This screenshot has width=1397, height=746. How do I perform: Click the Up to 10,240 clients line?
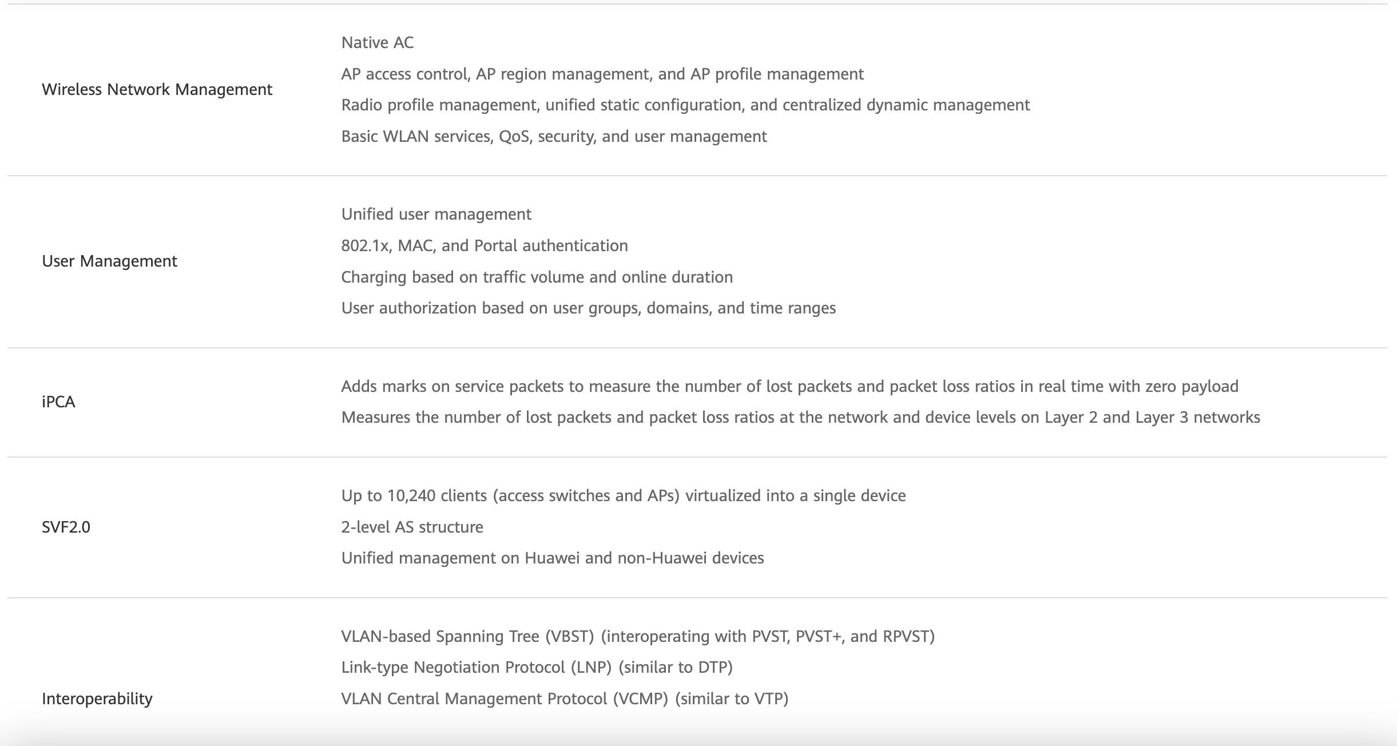click(x=623, y=496)
